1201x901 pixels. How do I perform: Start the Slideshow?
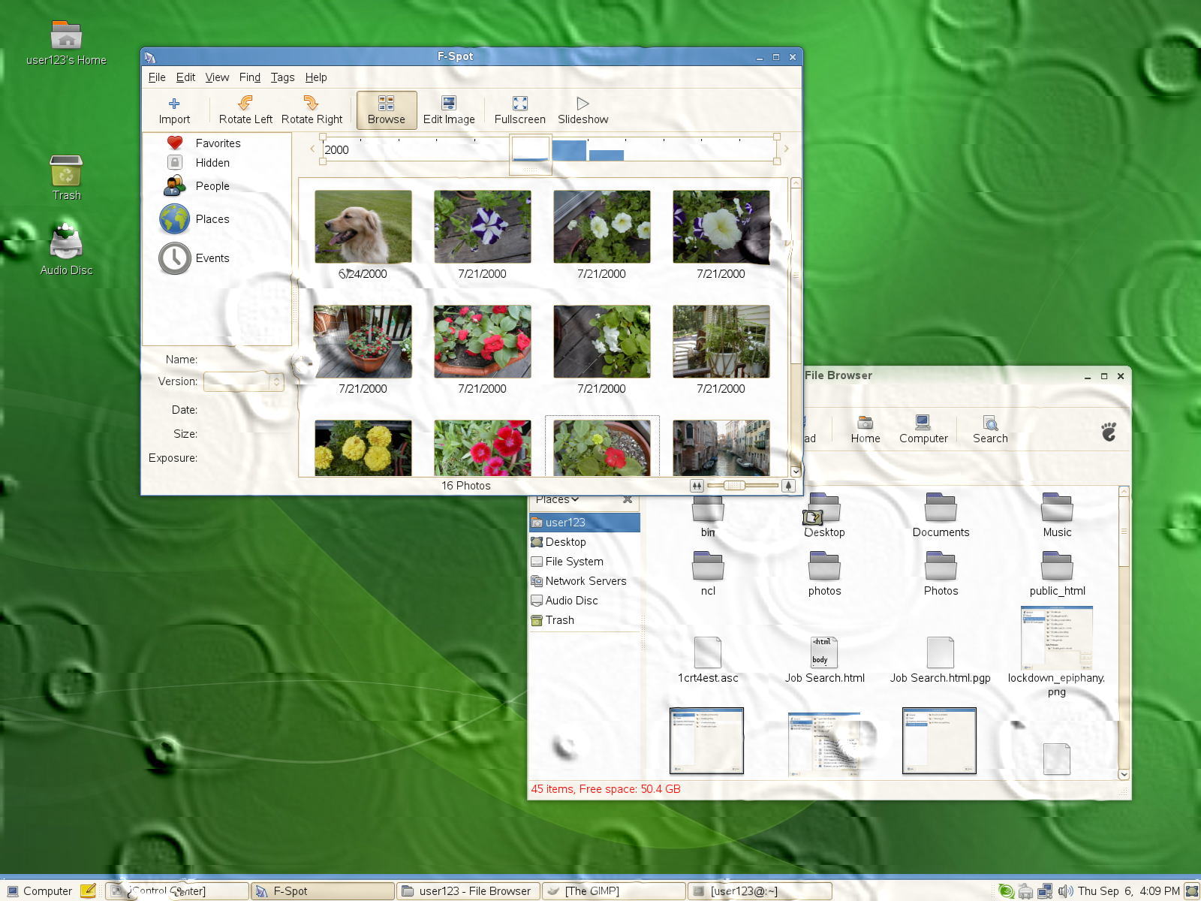pyautogui.click(x=582, y=110)
